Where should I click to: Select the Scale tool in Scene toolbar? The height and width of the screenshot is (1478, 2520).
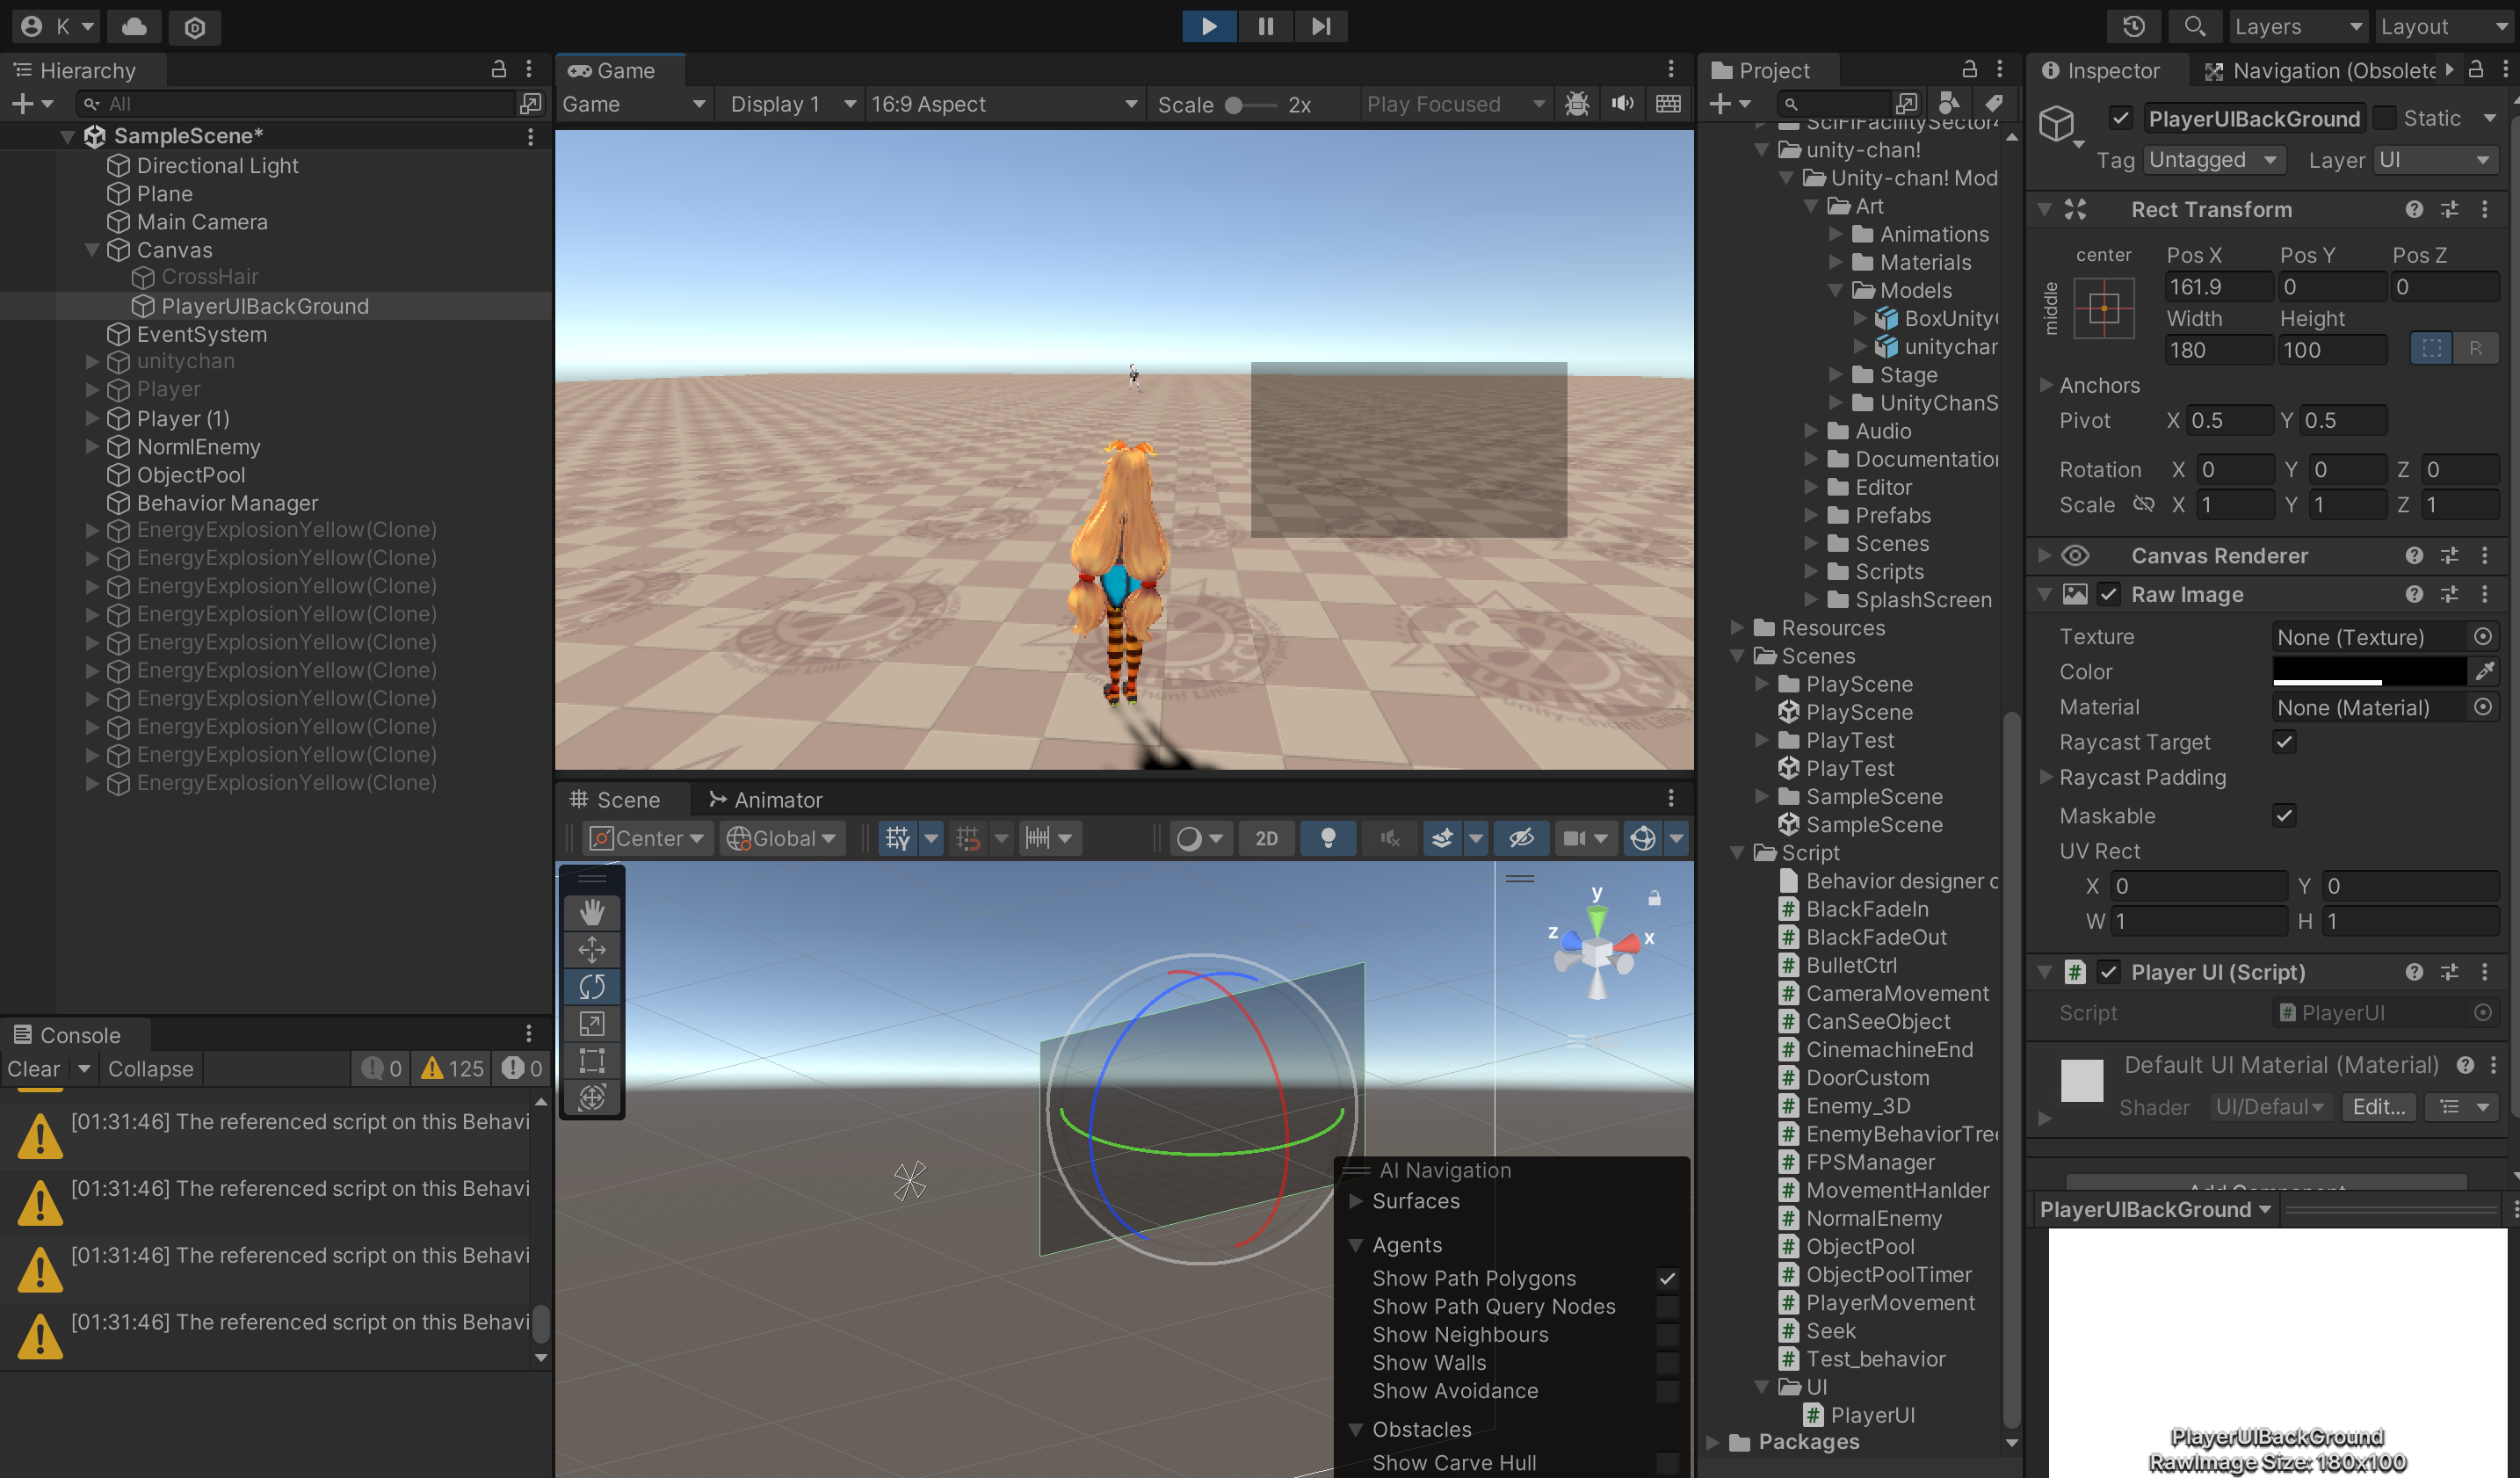(592, 1023)
